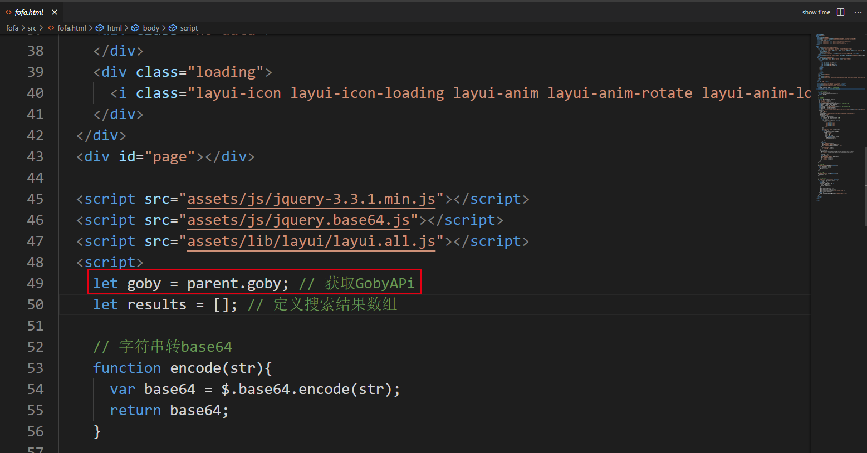Open the fofa folder breadcrumb
This screenshot has height=453, width=867.
[12, 28]
